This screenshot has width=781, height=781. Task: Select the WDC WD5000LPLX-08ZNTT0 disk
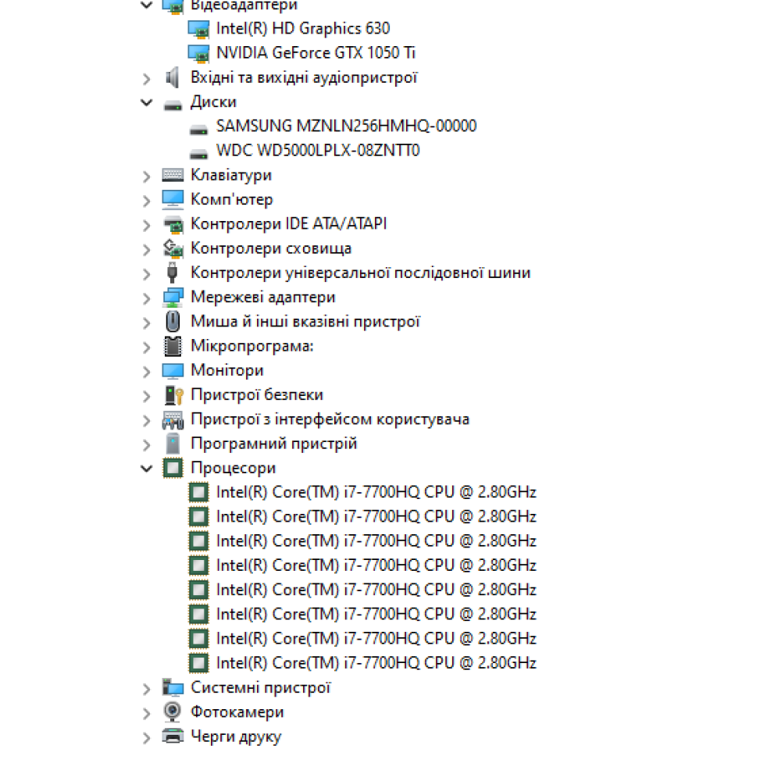click(318, 151)
